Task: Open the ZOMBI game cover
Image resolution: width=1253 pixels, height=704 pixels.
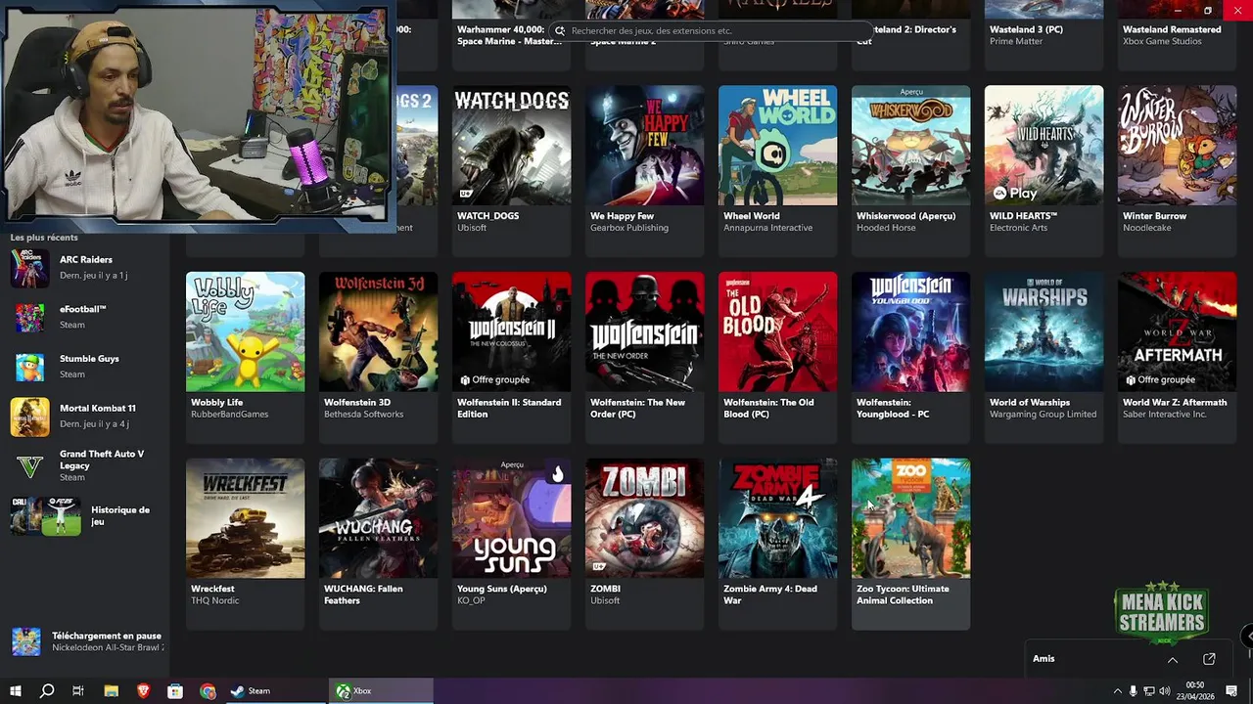Action: (x=644, y=518)
